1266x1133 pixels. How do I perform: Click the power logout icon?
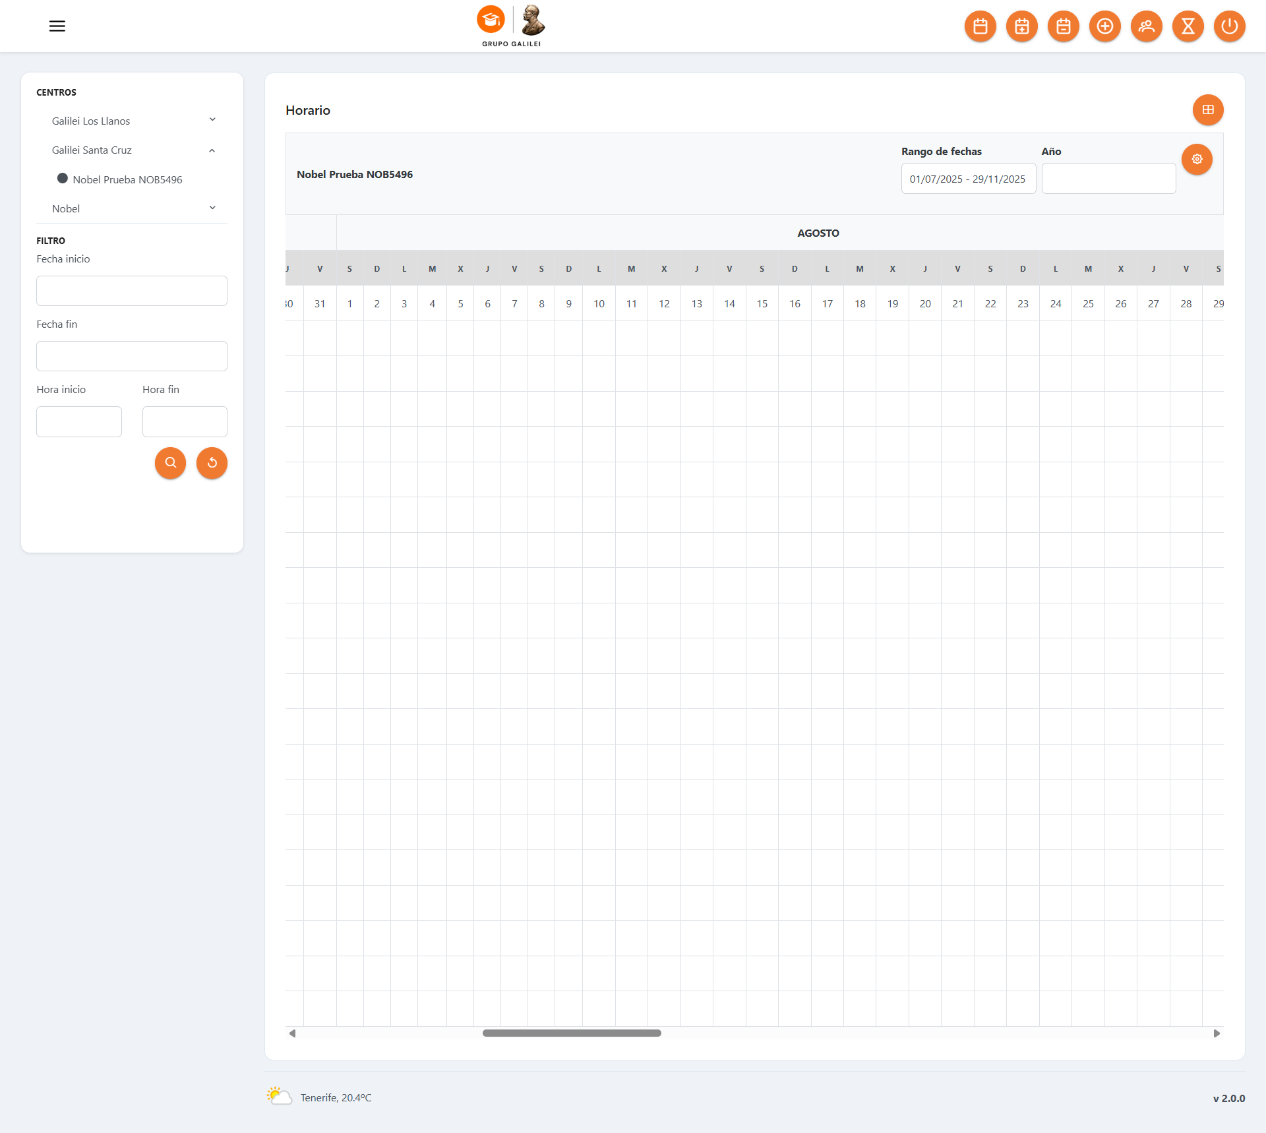pyautogui.click(x=1230, y=26)
